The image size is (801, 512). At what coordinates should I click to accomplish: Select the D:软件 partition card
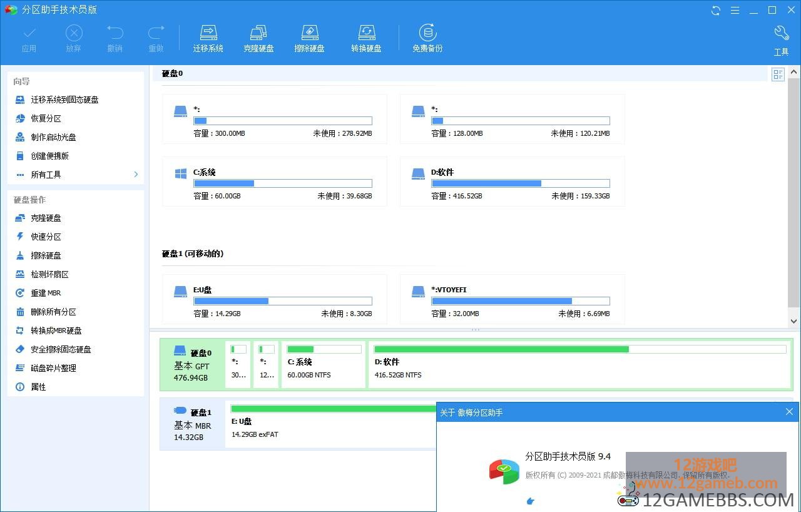(x=512, y=182)
